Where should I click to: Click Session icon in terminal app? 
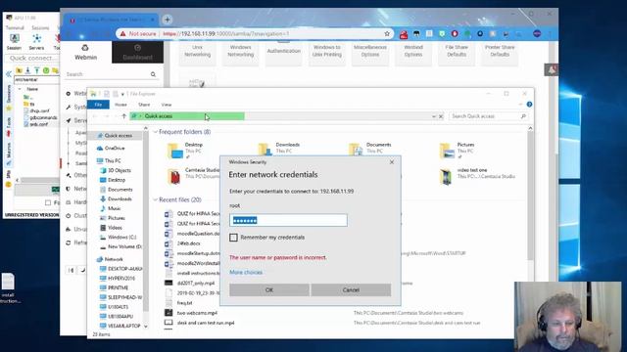coord(15,41)
